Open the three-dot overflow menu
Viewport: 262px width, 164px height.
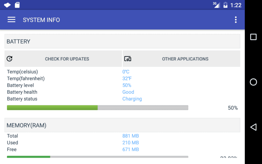[236, 20]
